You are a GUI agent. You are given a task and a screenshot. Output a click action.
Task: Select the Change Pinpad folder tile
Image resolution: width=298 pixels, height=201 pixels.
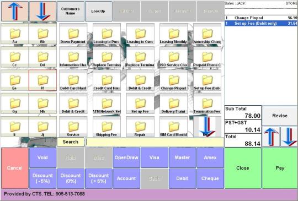point(173,80)
